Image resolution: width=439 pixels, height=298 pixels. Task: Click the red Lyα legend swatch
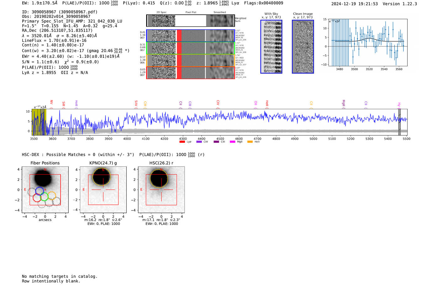click(x=182, y=142)
